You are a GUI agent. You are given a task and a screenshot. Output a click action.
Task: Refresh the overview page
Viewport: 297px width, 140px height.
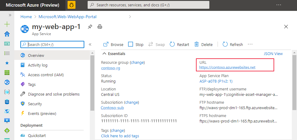232,44
